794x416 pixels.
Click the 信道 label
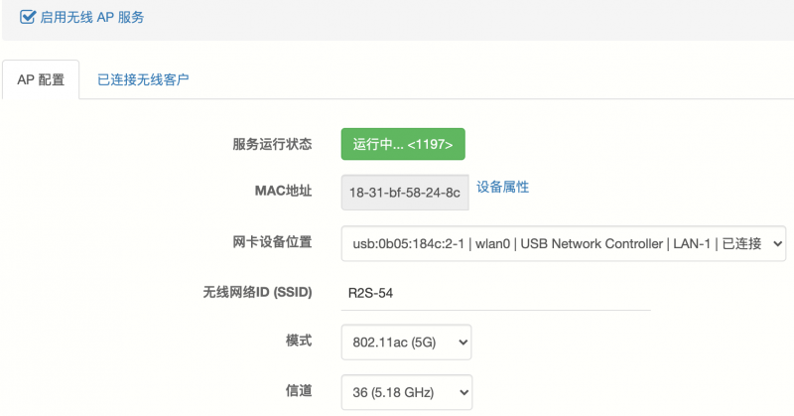(299, 390)
